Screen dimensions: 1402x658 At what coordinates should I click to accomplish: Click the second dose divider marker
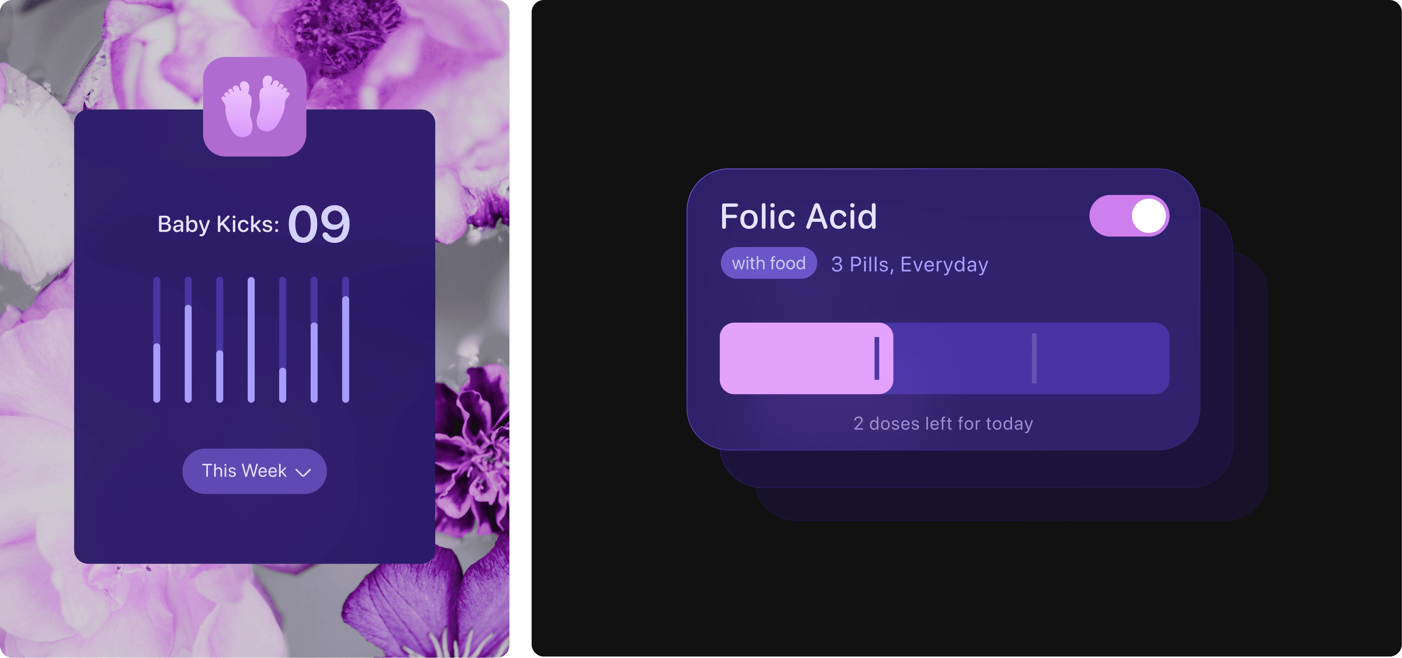(x=1034, y=358)
